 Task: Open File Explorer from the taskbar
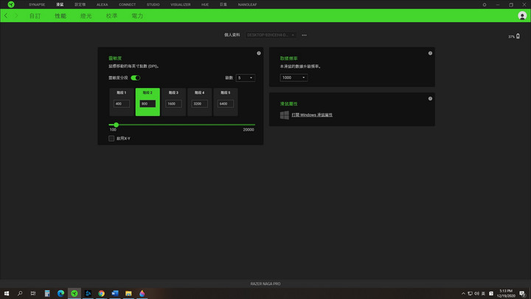[128, 293]
